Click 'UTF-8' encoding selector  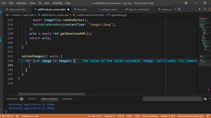click(121, 116)
